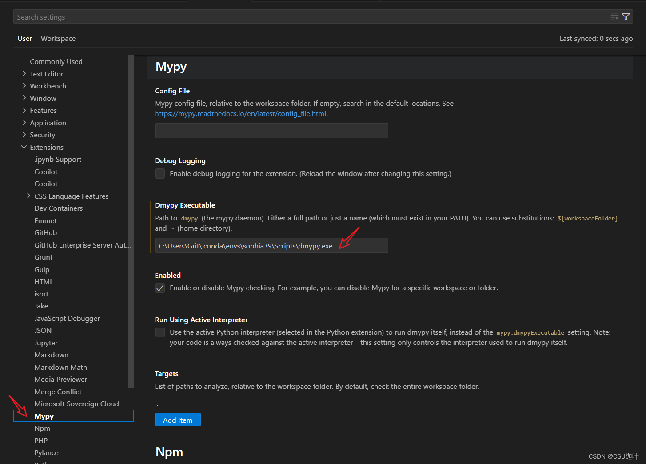
Task: Expand the Application section chevron
Action: coord(24,123)
